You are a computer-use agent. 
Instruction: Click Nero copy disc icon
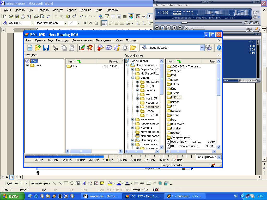[109, 48]
